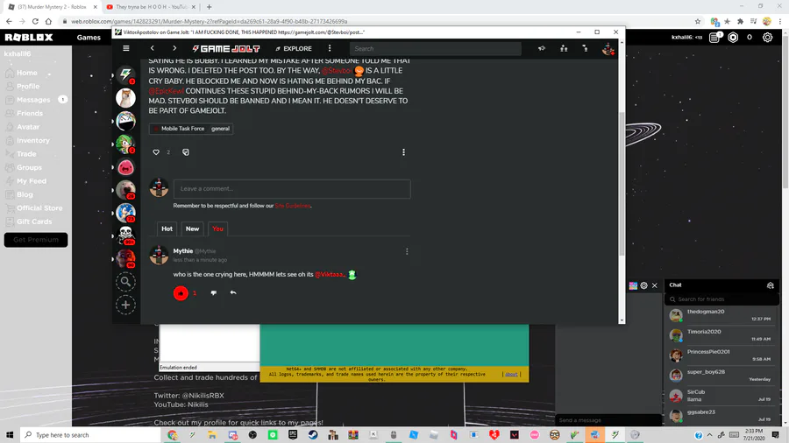Open the shiba dog community avatar
789x443 pixels.
pos(125,98)
